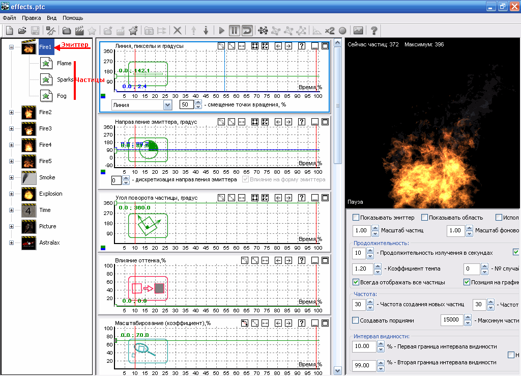Screen dimensions: 521x376
Task: Click the delete X icon in toolbar
Action: tap(178, 31)
